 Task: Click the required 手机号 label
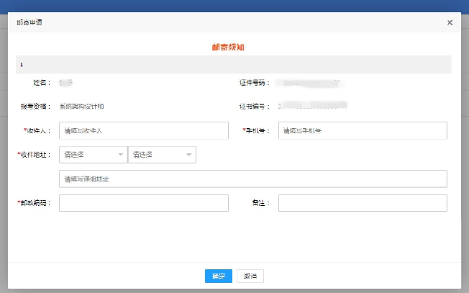click(257, 131)
